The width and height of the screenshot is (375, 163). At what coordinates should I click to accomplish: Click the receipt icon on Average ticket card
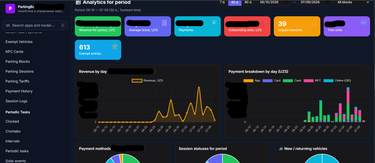coord(164,23)
